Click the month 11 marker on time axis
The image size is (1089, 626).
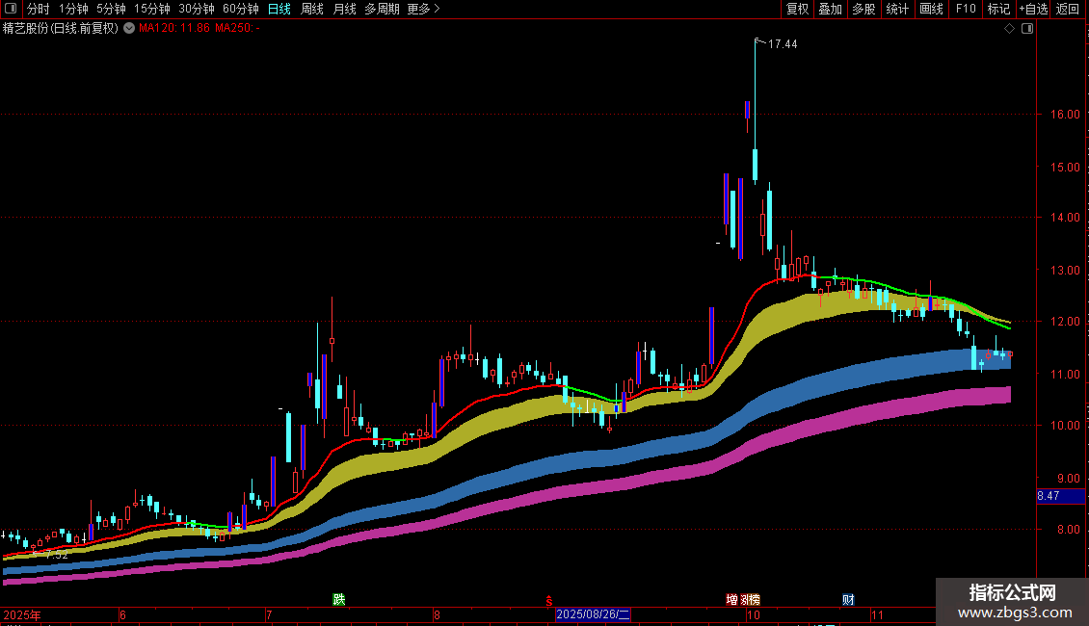pyautogui.click(x=878, y=614)
